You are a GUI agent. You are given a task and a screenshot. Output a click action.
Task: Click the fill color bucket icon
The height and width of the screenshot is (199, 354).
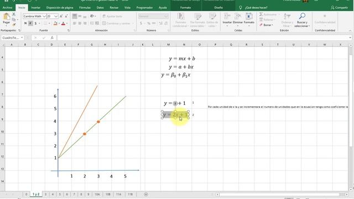(x=55, y=23)
